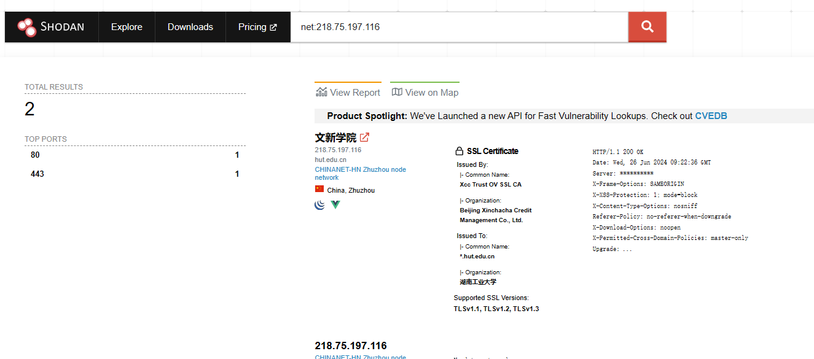Open the CVEDB link in Product Spotlight

point(711,116)
